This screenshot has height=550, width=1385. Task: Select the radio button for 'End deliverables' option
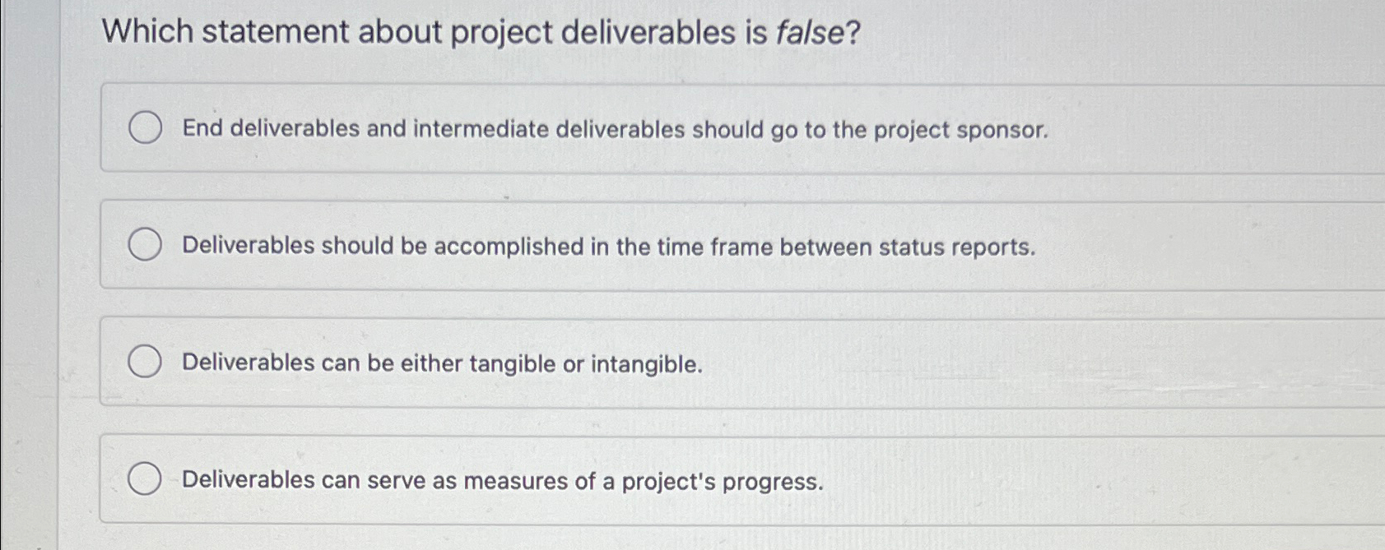tap(146, 128)
